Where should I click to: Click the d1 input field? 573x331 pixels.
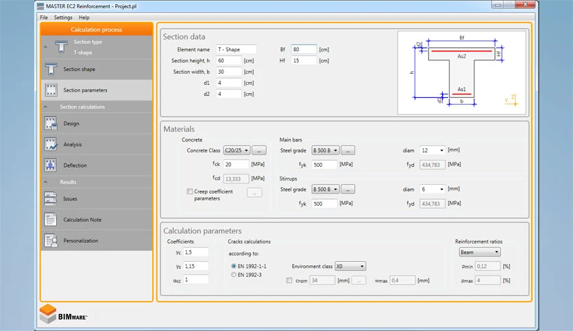(x=229, y=83)
